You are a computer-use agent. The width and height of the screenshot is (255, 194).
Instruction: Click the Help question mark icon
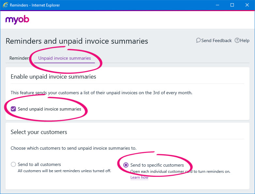[237, 40]
